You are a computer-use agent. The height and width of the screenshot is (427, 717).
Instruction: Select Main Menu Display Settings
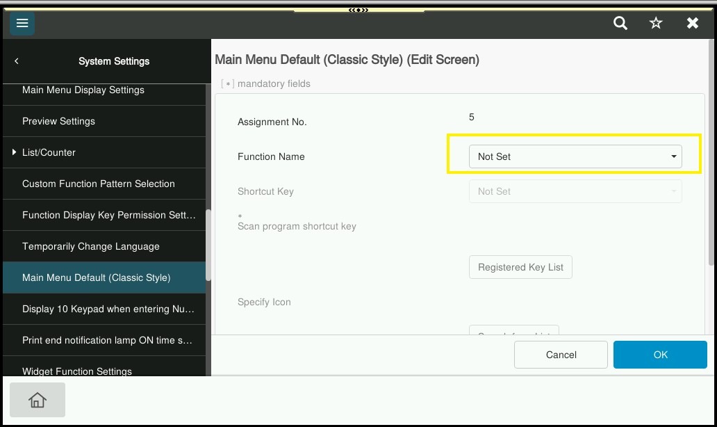click(83, 90)
